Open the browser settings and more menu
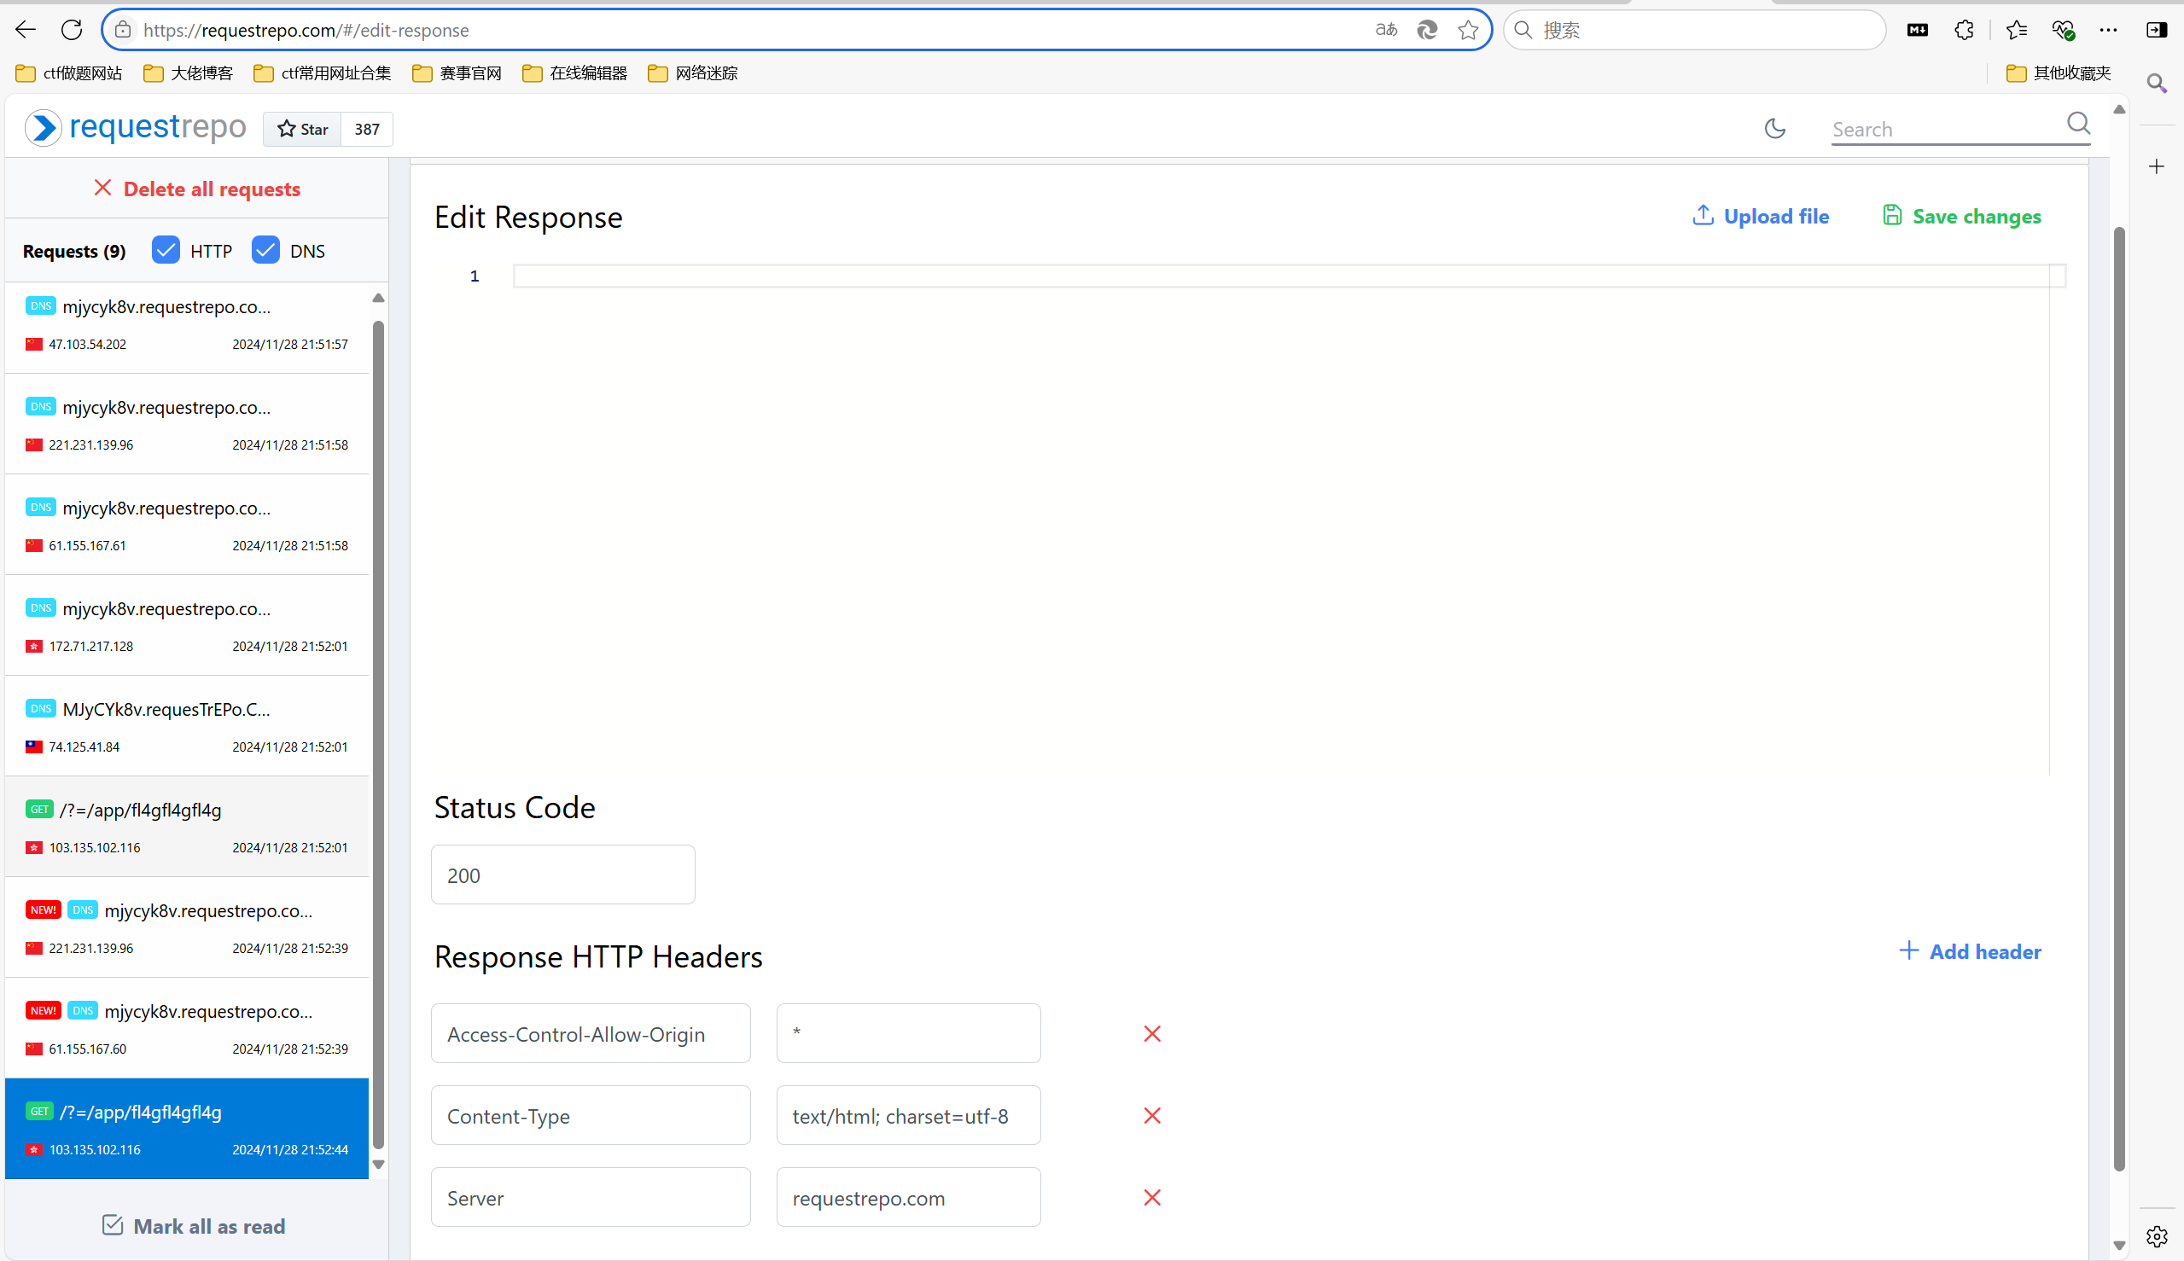 pyautogui.click(x=2109, y=30)
